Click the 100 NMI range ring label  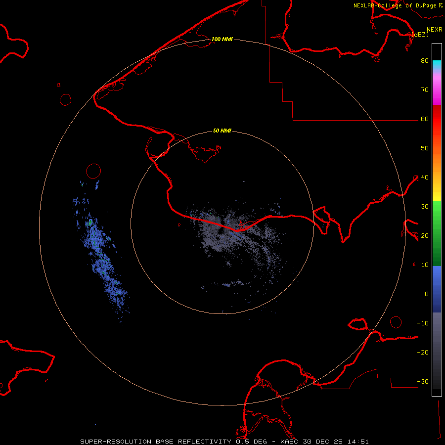(x=222, y=39)
